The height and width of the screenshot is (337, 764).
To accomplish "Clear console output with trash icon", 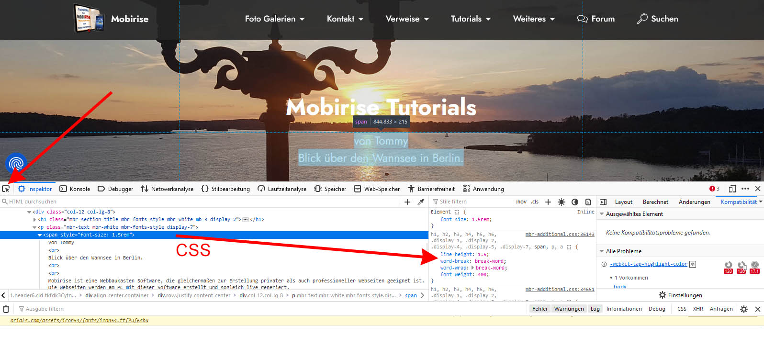I will pos(6,309).
